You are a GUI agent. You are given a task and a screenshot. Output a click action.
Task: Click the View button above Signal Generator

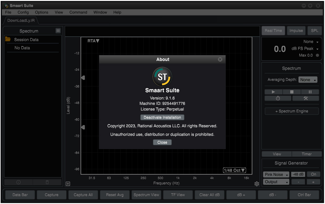tap(277, 154)
